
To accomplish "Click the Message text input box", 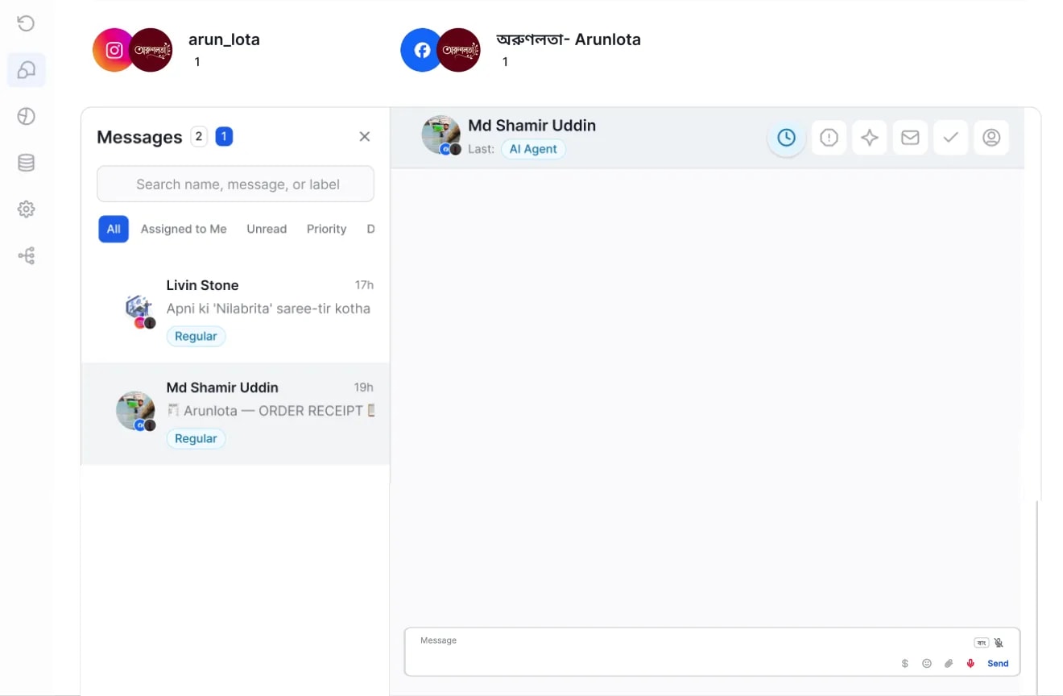I will [x=712, y=652].
